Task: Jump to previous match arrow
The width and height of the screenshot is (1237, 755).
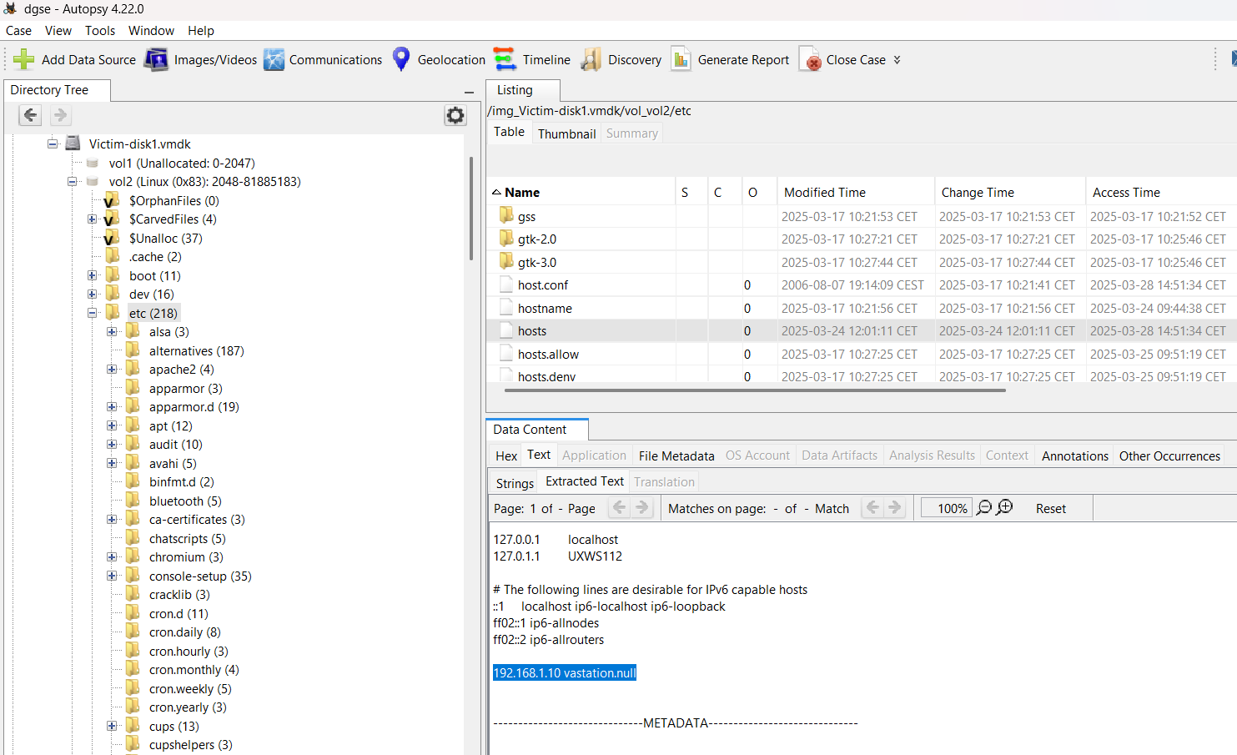Action: [x=872, y=507]
